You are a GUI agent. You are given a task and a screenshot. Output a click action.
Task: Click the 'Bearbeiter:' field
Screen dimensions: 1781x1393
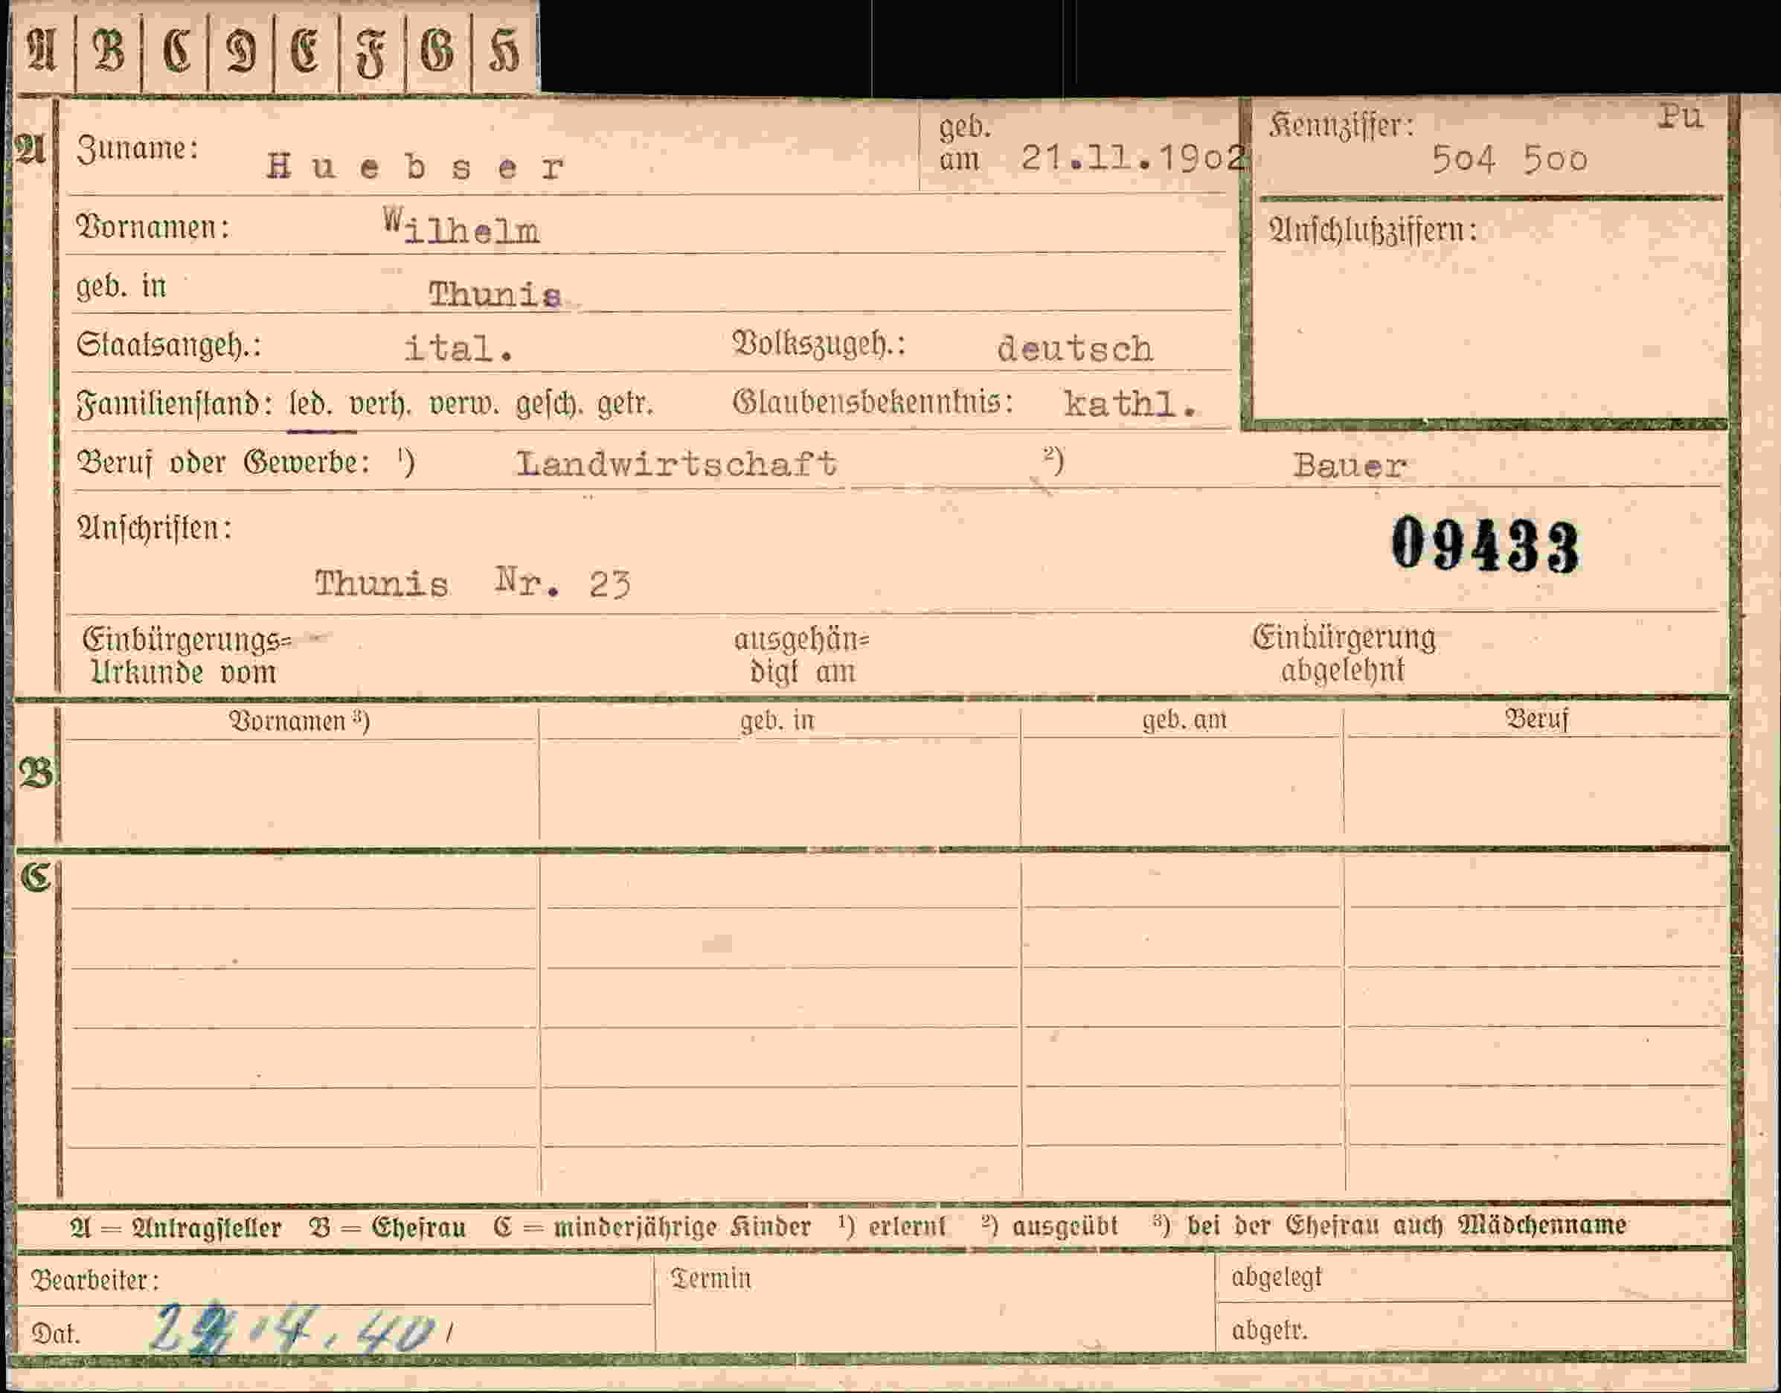click(334, 1280)
